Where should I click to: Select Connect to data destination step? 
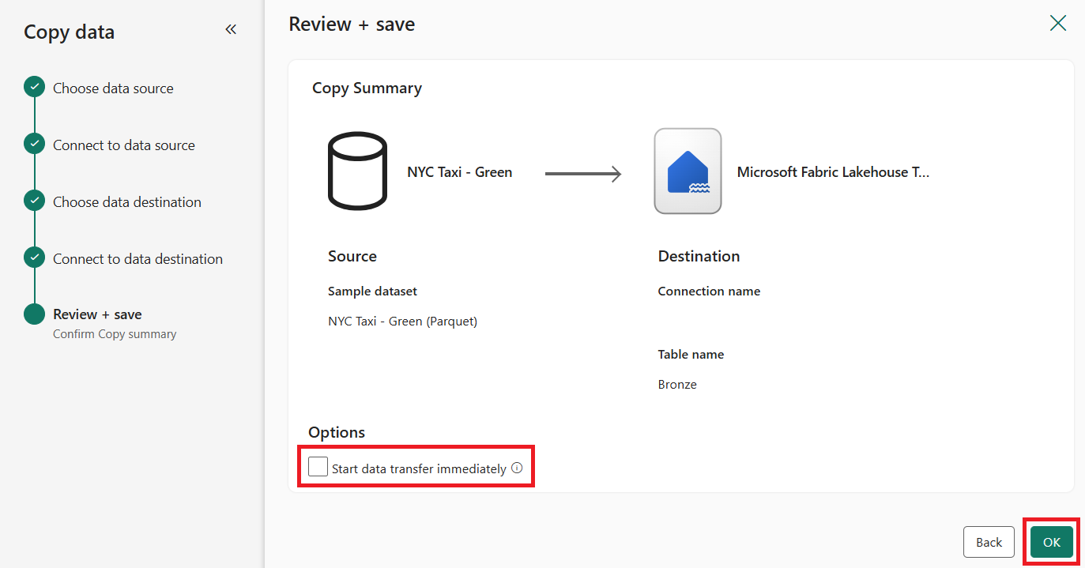138,259
